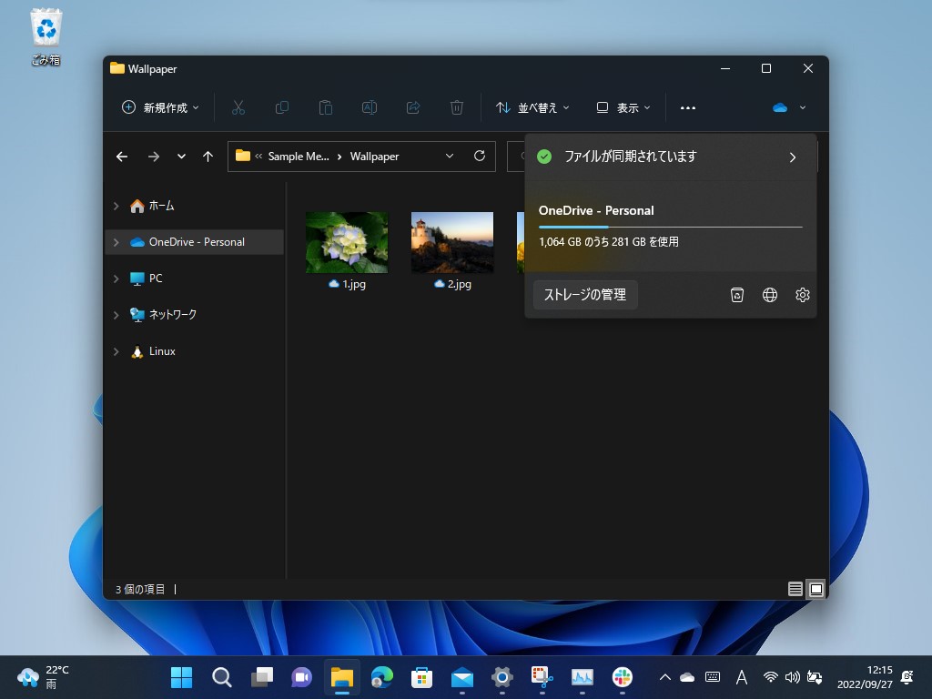Open the Mail app from the taskbar
Image resolution: width=932 pixels, height=699 pixels.
coord(461,677)
